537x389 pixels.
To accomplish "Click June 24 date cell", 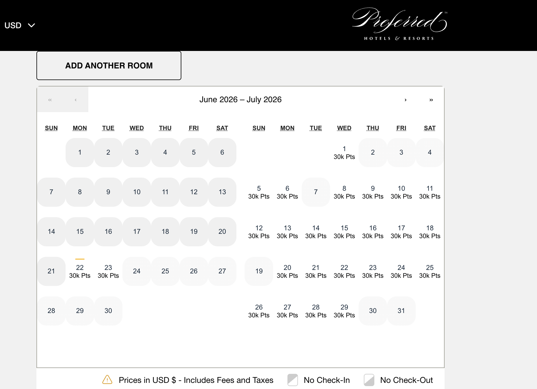I will pos(137,271).
